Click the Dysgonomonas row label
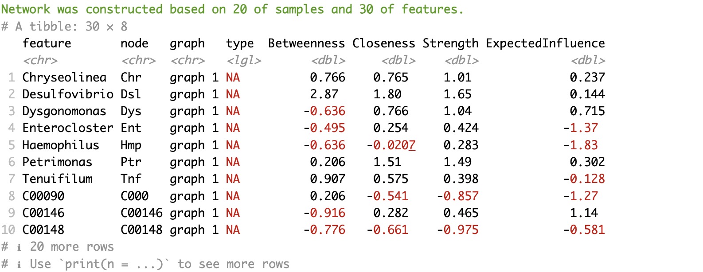Screen dimensions: 703x272 (64, 111)
